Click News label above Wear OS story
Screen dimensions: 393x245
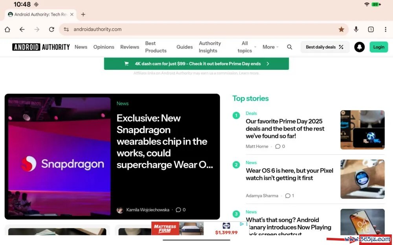point(251,163)
